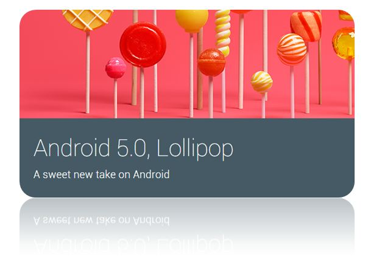Open the "Android 5.0, Lollipop" heading
Viewport: 368px width, 265px height.
point(133,149)
